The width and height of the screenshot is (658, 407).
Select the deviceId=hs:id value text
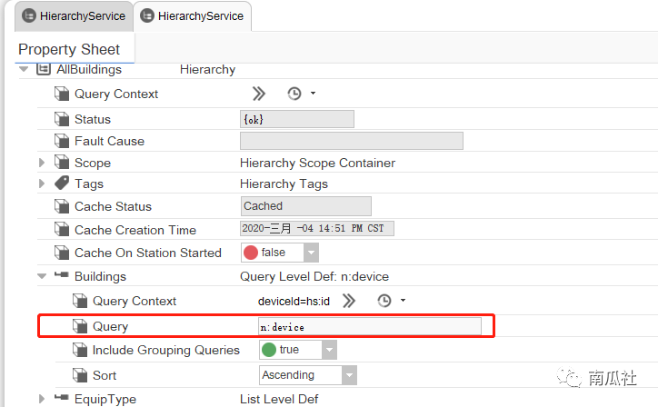click(x=294, y=302)
